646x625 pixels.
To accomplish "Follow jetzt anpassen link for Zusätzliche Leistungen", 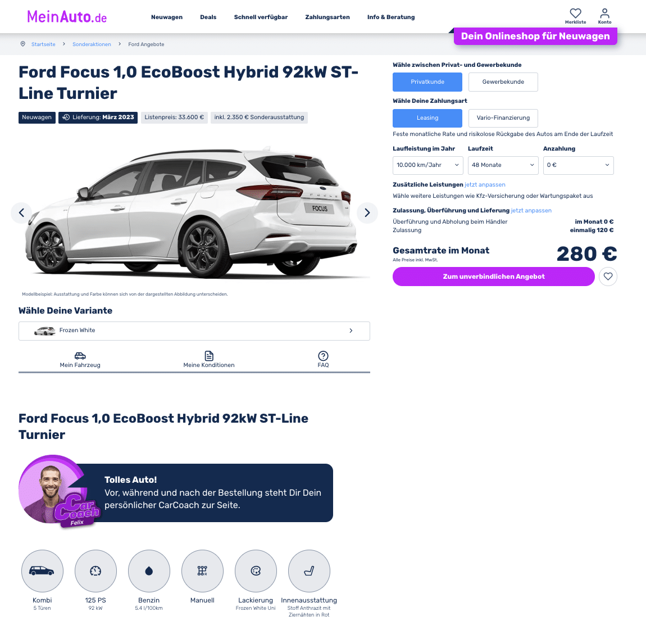I will pyautogui.click(x=485, y=185).
